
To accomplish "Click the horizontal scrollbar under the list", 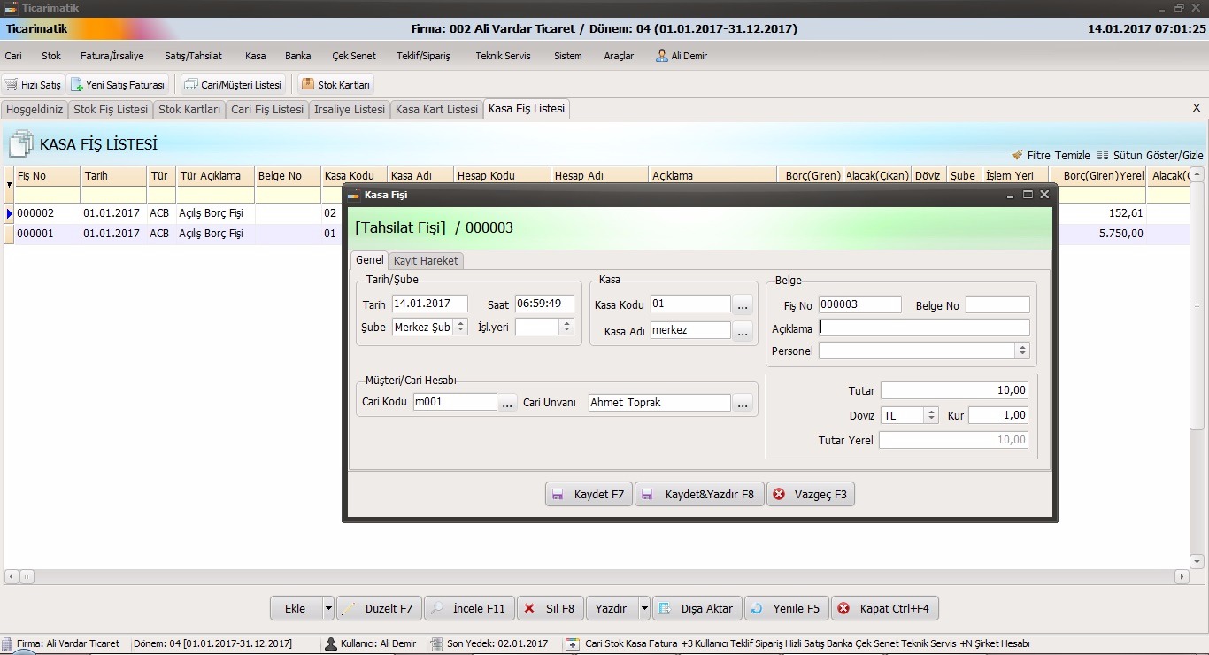I will pyautogui.click(x=602, y=576).
